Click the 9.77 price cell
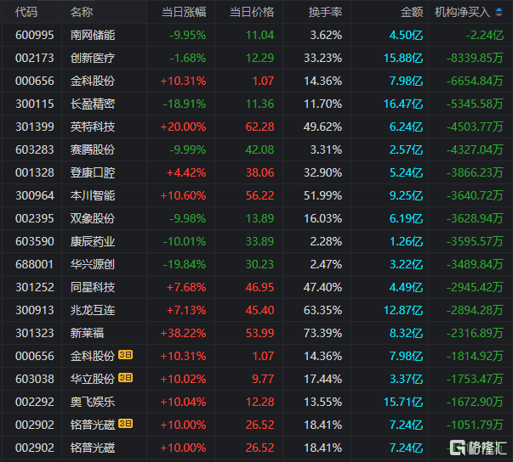This screenshot has width=513, height=462. pyautogui.click(x=263, y=379)
